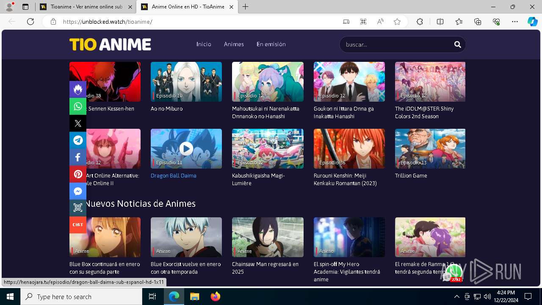Open Trillion Game title link
Screen dimensions: 542x305
pyautogui.click(x=411, y=176)
